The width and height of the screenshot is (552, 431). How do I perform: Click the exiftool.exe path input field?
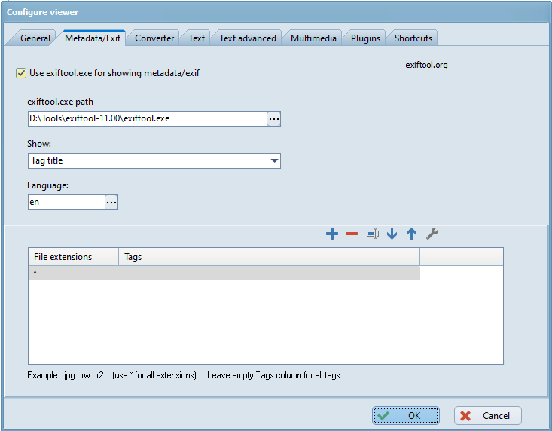tap(148, 119)
